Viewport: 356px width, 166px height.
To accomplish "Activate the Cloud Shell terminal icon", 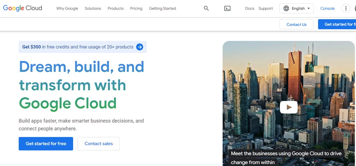I will pos(227,8).
